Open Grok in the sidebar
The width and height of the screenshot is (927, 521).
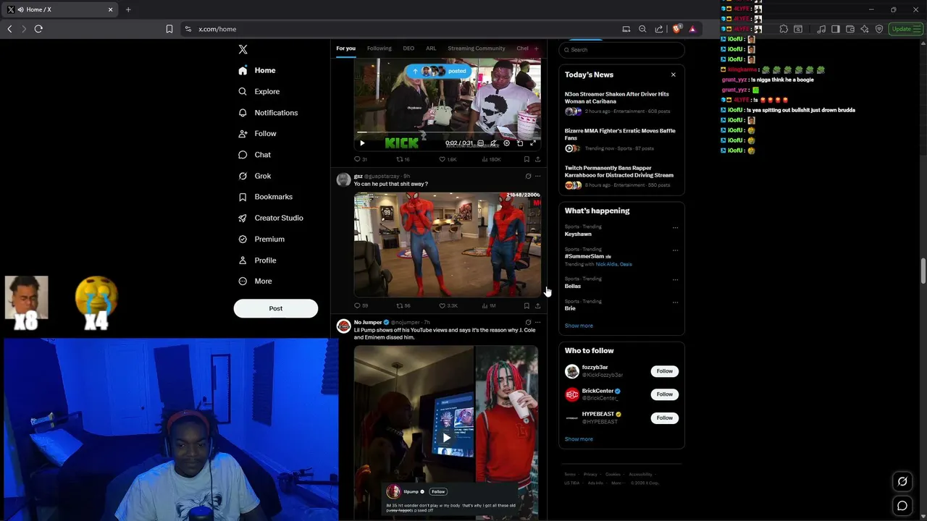point(254,176)
